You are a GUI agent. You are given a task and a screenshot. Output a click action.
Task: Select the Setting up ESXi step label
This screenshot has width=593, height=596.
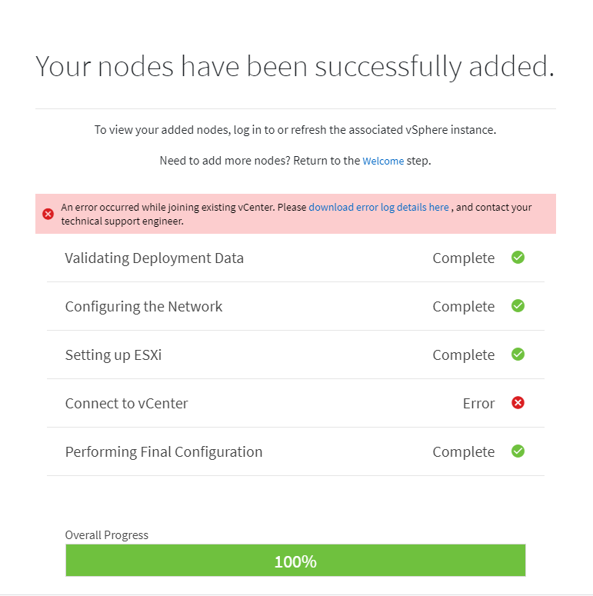pyautogui.click(x=113, y=355)
